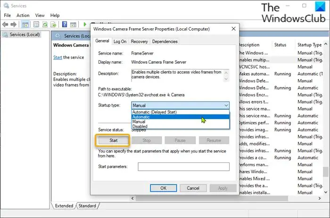The width and height of the screenshot is (330, 218).
Task: Switch to the Standard view tab
Action: [x=87, y=206]
